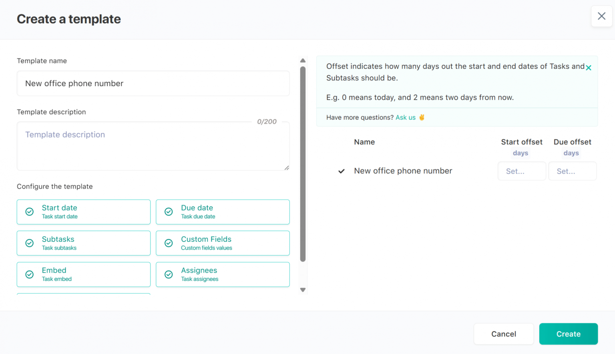
Task: Select the checkmark beside New office phone number
Action: pyautogui.click(x=341, y=171)
